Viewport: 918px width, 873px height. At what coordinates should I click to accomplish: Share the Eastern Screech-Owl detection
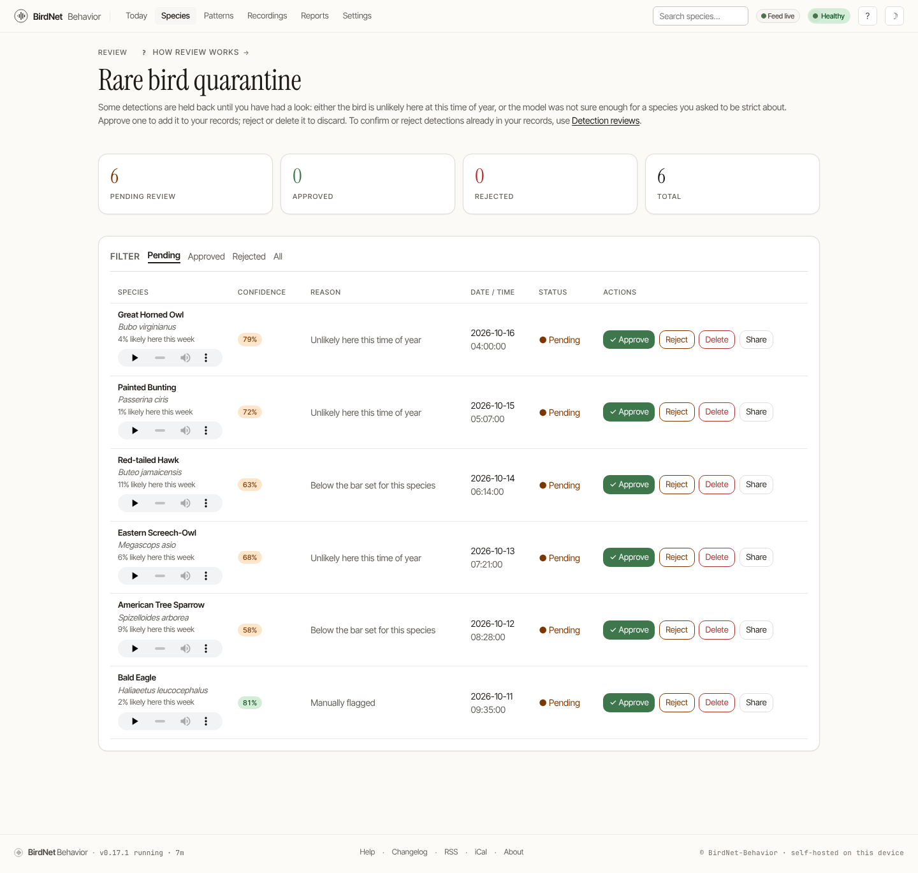tap(756, 557)
